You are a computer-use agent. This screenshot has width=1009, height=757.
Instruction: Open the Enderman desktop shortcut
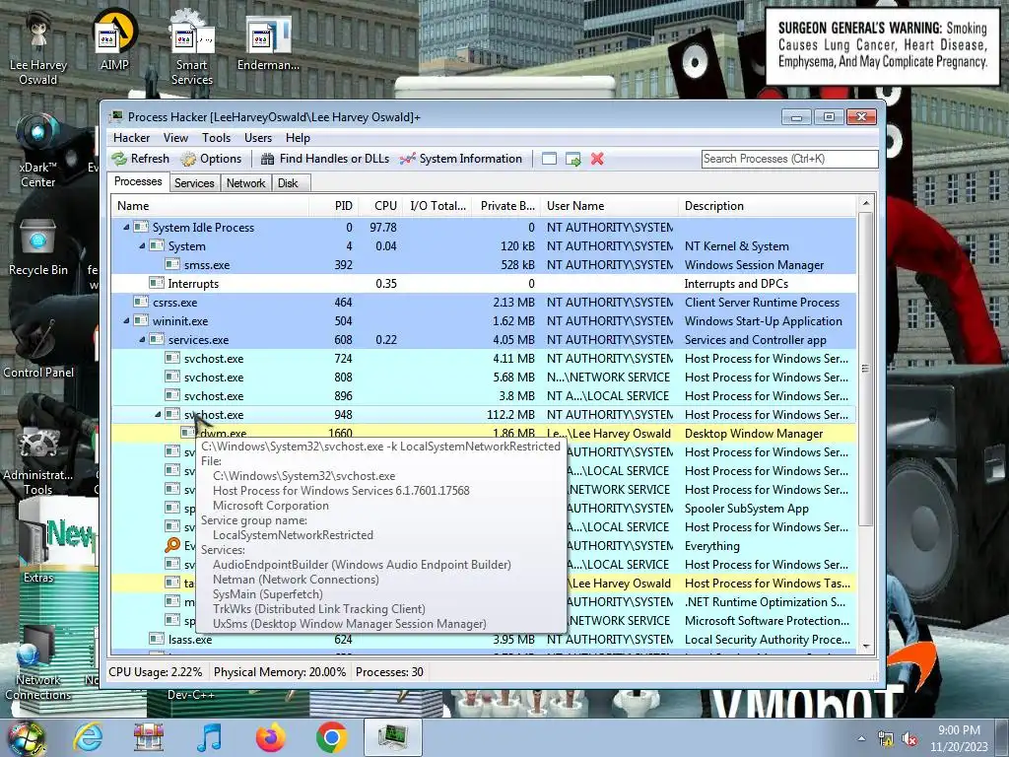(268, 41)
